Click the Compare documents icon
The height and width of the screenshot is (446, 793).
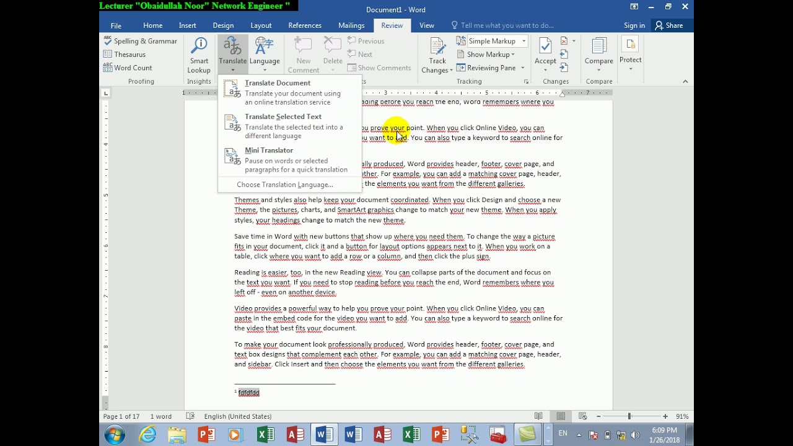599,46
